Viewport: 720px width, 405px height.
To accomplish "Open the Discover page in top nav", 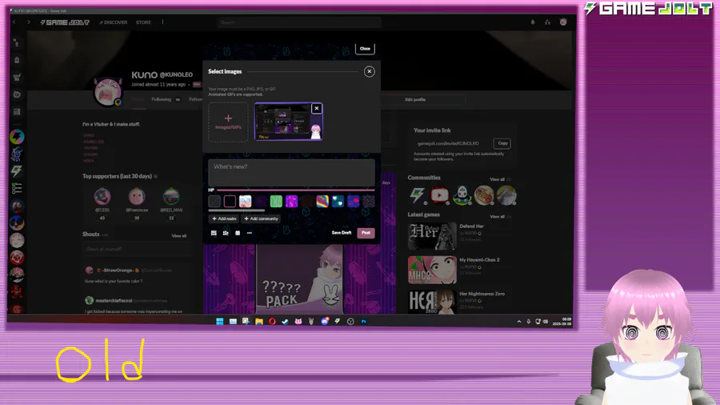I will [x=114, y=22].
